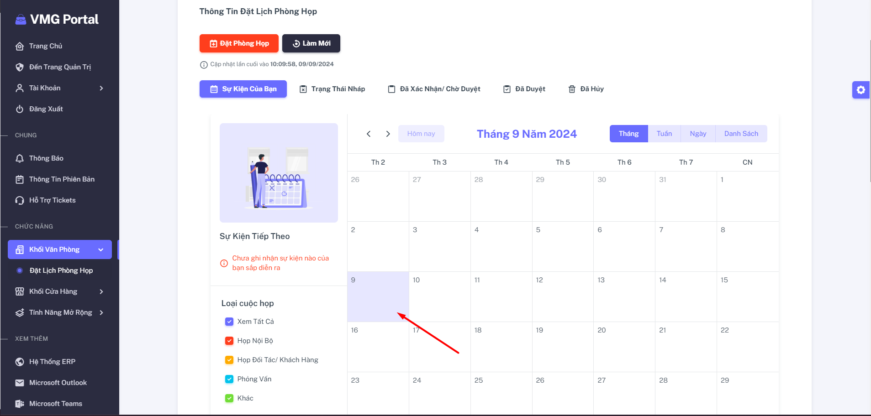Click Làm Mới refresh button

[311, 43]
